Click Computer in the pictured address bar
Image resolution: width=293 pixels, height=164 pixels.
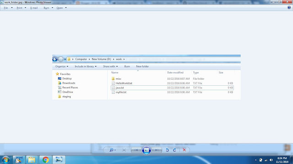[x=81, y=59]
